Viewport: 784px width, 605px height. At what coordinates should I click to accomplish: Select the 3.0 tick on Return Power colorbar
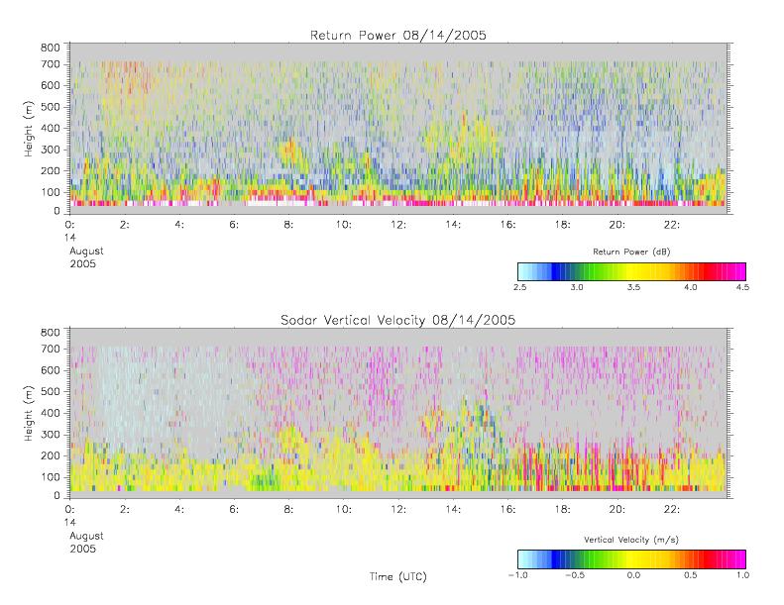[x=577, y=287]
